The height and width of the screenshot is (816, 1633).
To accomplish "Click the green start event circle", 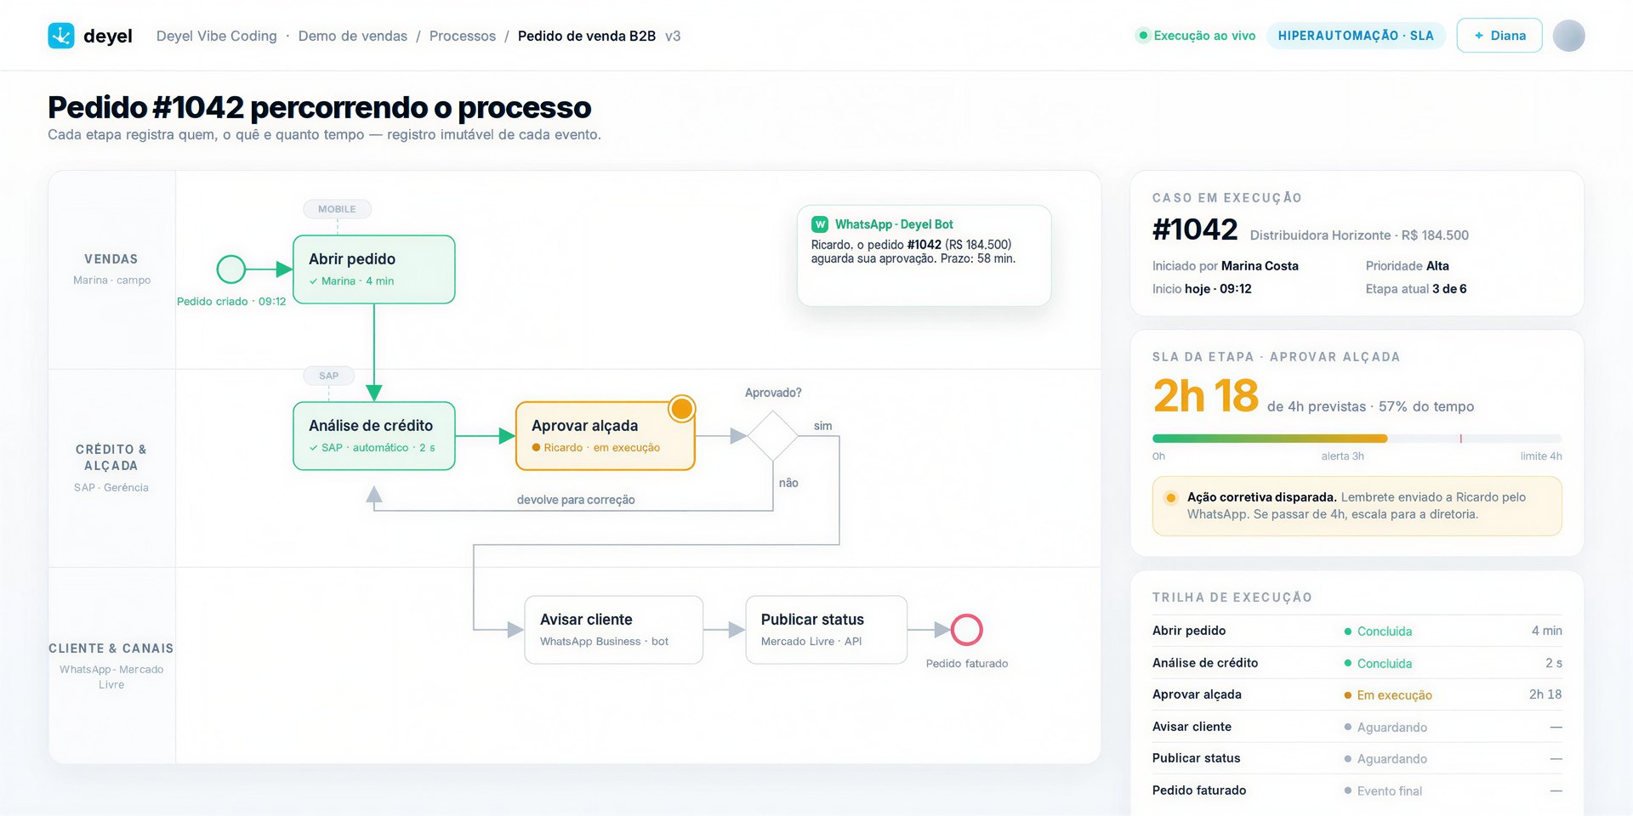I will [x=231, y=269].
